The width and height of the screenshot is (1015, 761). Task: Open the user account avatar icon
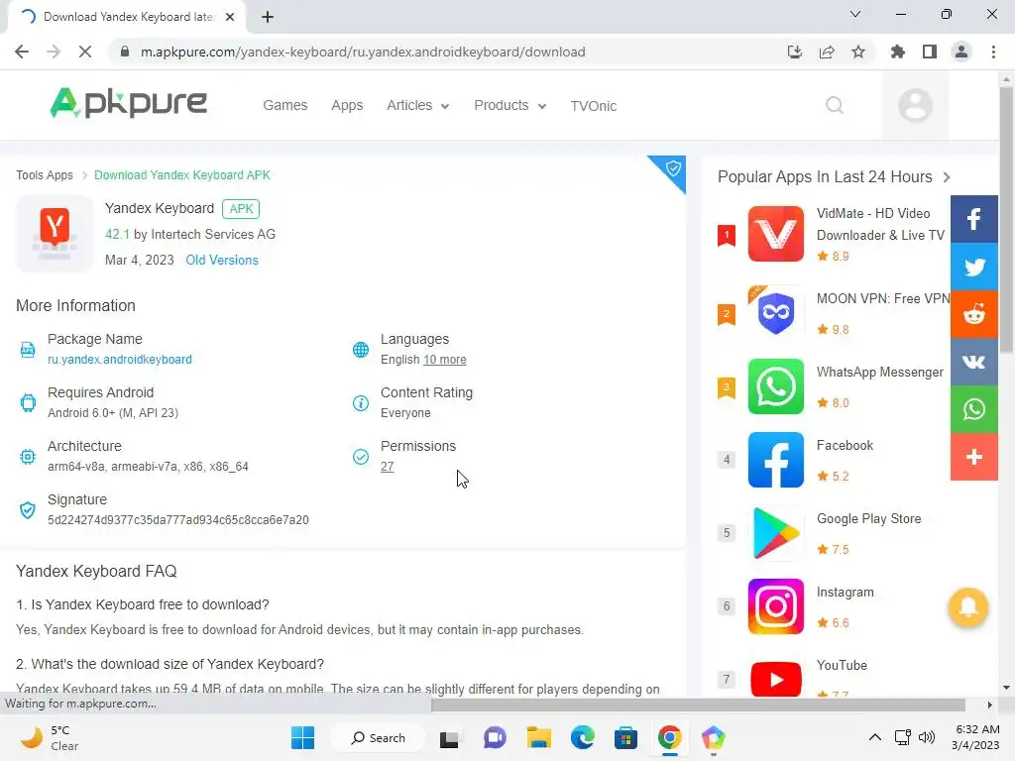pos(915,105)
